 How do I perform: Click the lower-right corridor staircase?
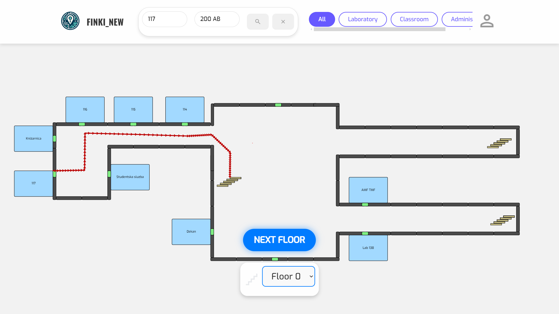tap(502, 220)
